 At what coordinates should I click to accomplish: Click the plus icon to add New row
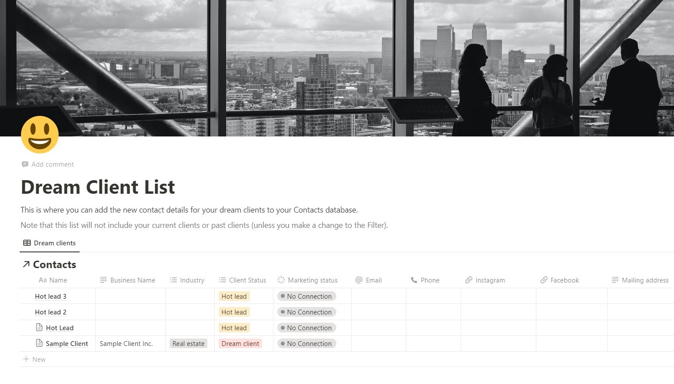[x=26, y=359]
